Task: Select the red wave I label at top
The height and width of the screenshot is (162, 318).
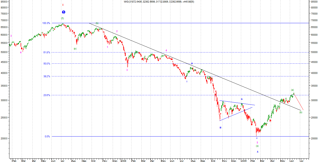Action: coord(63,5)
